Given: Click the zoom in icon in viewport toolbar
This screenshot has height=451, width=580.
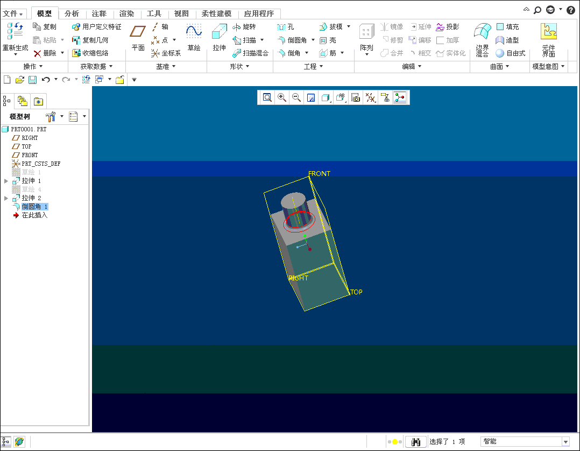Looking at the screenshot, I should point(281,97).
